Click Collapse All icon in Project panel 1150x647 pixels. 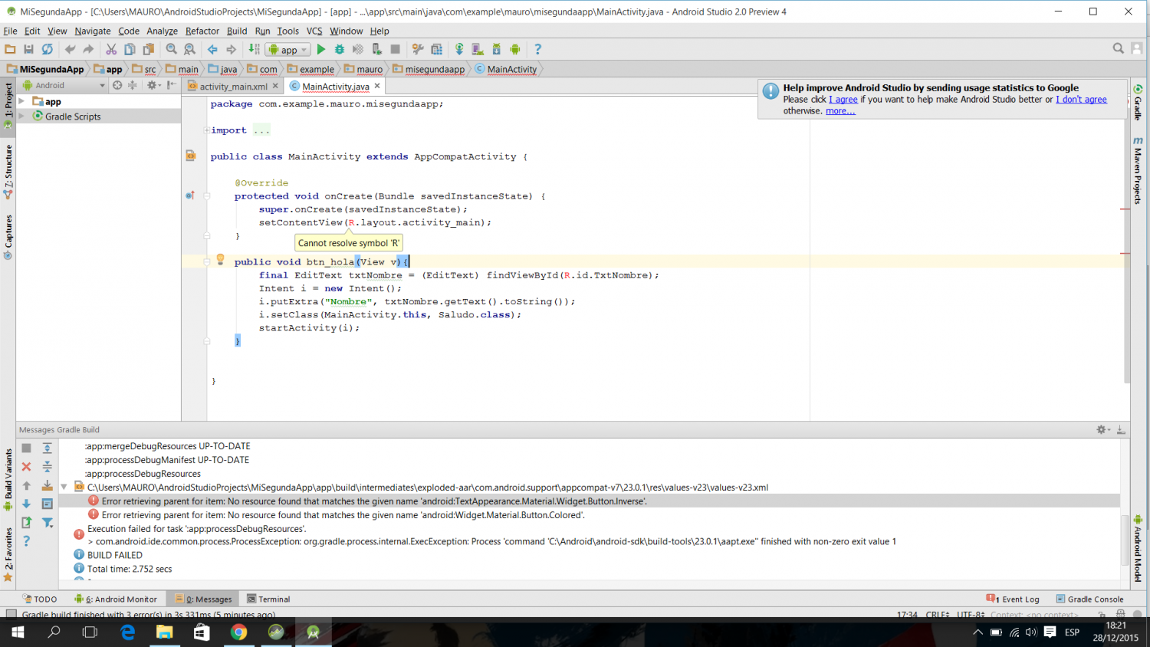tap(132, 85)
